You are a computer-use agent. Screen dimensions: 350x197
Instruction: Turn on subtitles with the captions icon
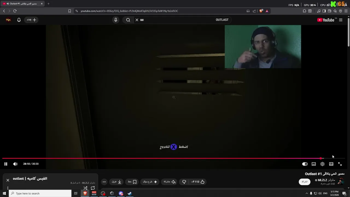click(314, 164)
